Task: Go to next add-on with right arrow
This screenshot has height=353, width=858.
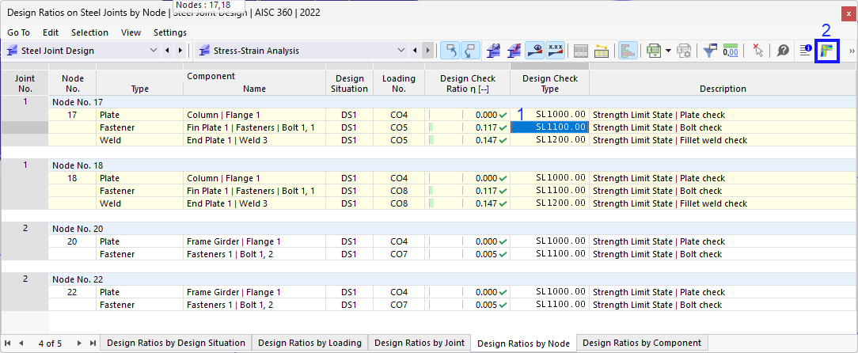Action: coord(180,51)
